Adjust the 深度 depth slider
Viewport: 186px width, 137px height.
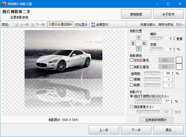pyautogui.click(x=156, y=49)
